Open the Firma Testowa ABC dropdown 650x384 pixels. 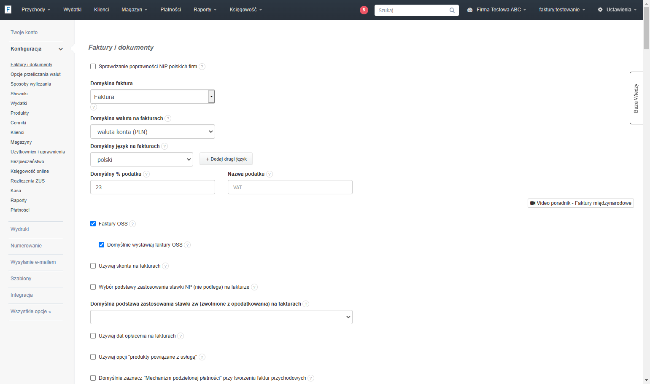[x=496, y=10]
